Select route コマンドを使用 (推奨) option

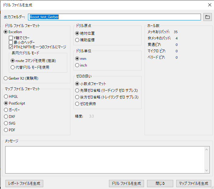33,61
